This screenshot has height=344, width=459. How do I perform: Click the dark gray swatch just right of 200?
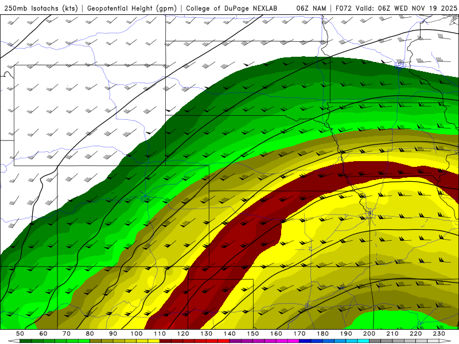click(375, 341)
